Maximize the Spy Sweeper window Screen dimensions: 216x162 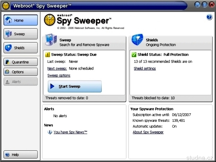pyautogui.click(x=205, y=5)
